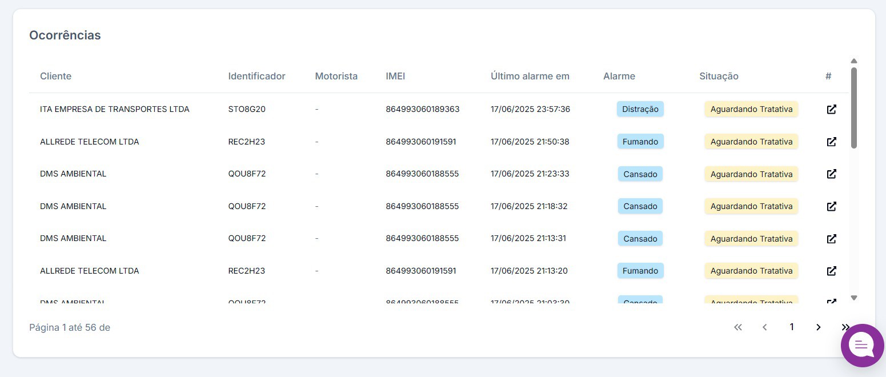Select the ITA EMPRESA DE TRANSPORTES LTDA row
Viewport: 886px width, 377px height.
114,109
